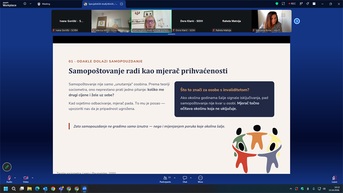343x193 pixels.
Task: Switch to the Specijalistički studij meeting tab
Action: pos(103,4)
